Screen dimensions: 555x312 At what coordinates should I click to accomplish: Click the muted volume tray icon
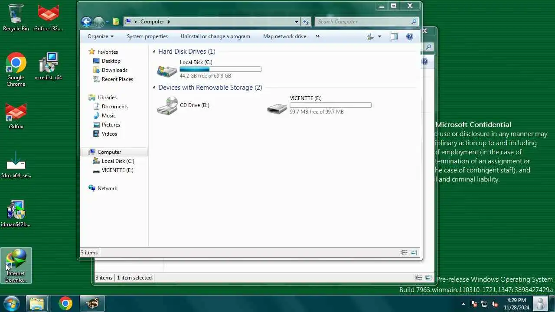click(495, 304)
